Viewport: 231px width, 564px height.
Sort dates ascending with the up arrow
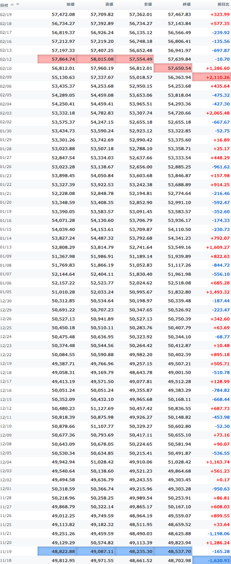click(x=12, y=4)
